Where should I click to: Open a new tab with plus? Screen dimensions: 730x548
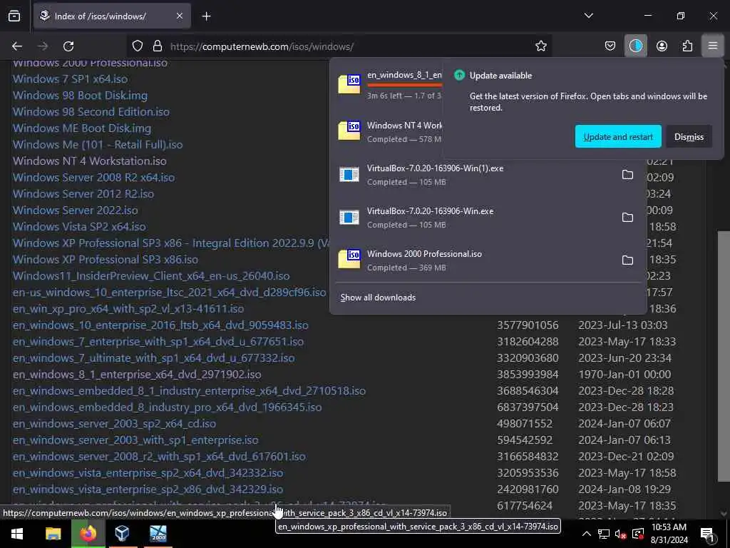[206, 16]
